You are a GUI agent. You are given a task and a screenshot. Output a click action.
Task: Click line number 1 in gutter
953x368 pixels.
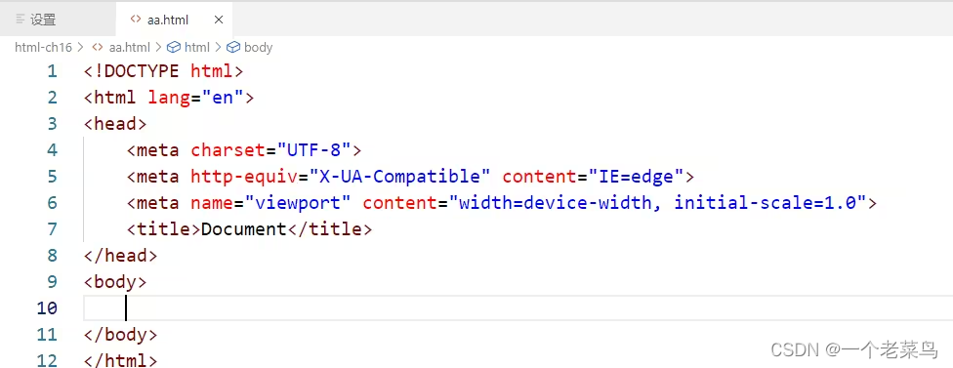pyautogui.click(x=52, y=71)
